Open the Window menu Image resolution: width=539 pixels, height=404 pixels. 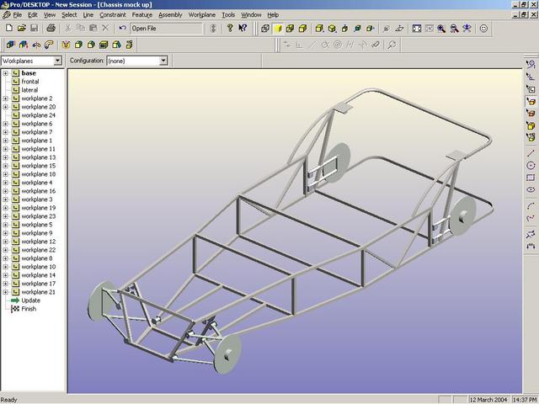(251, 15)
